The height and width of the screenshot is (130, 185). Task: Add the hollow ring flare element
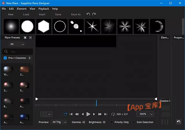(x=60, y=26)
